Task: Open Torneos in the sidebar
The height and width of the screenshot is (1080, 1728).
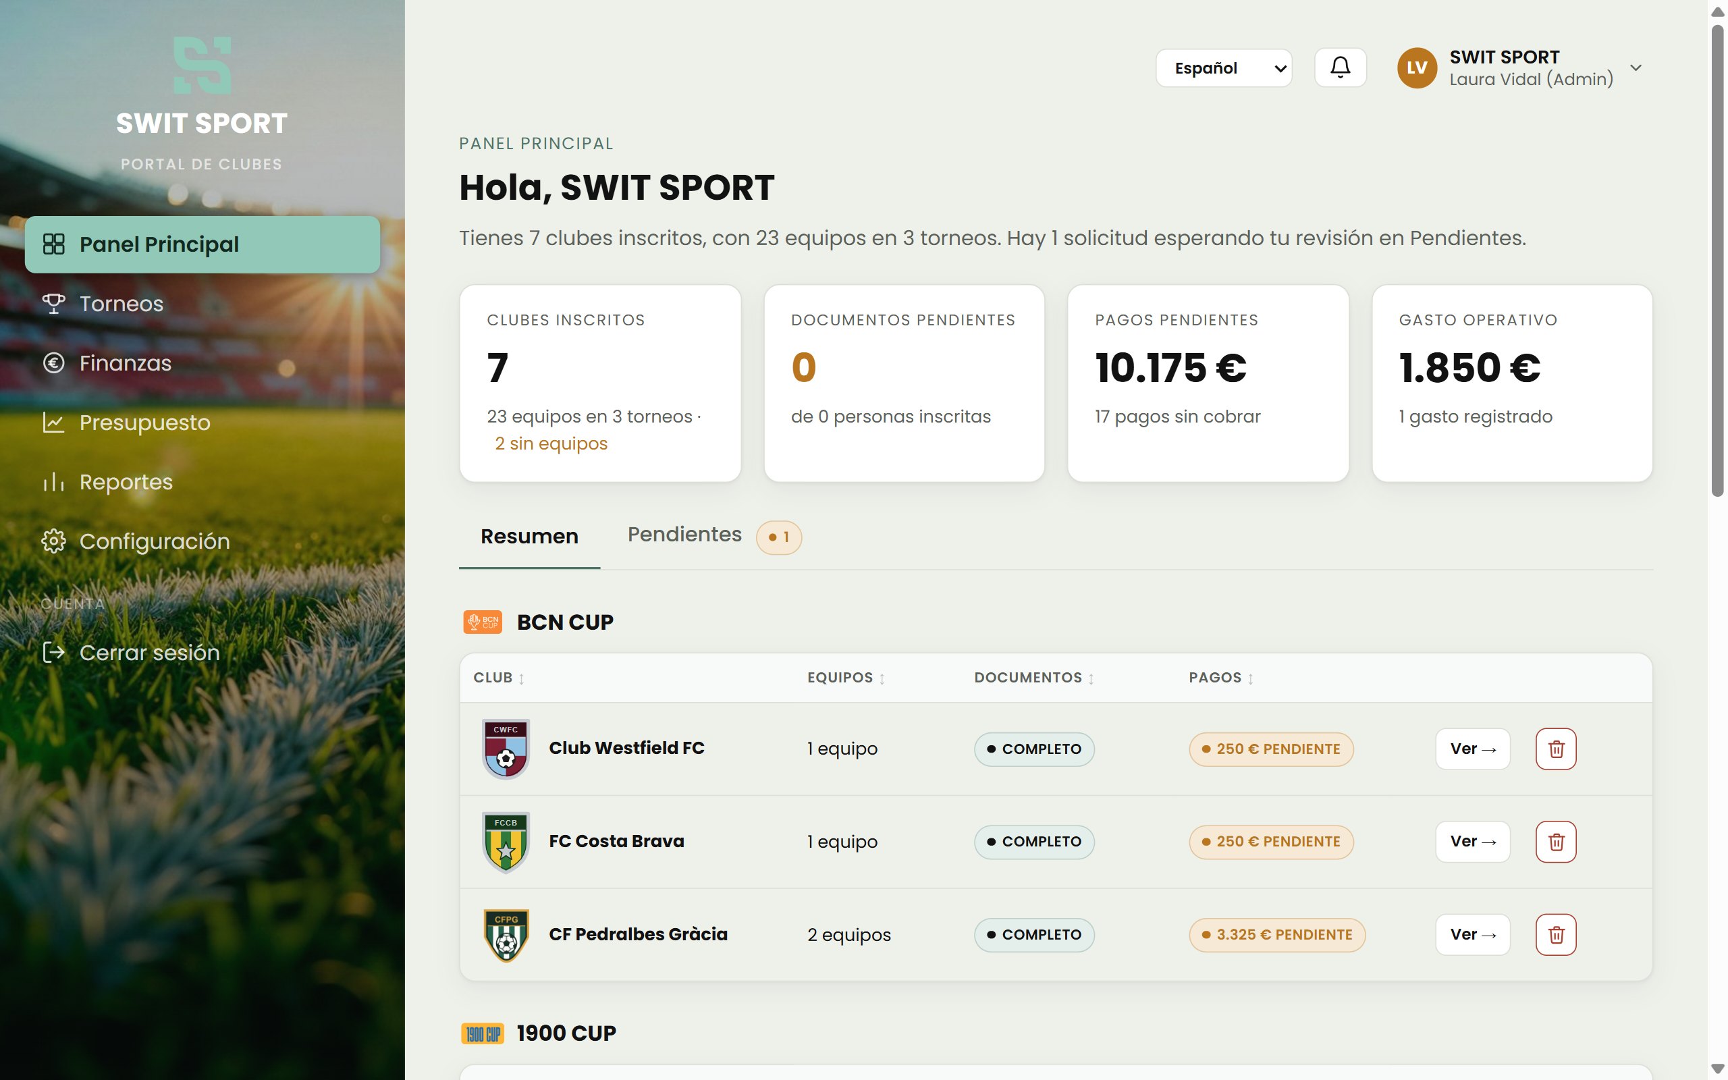Action: click(x=202, y=304)
